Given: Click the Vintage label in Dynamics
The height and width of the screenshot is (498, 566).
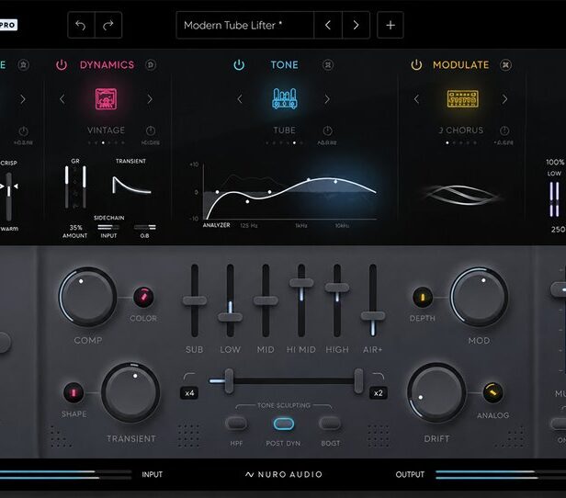Looking at the screenshot, I should pos(106,130).
